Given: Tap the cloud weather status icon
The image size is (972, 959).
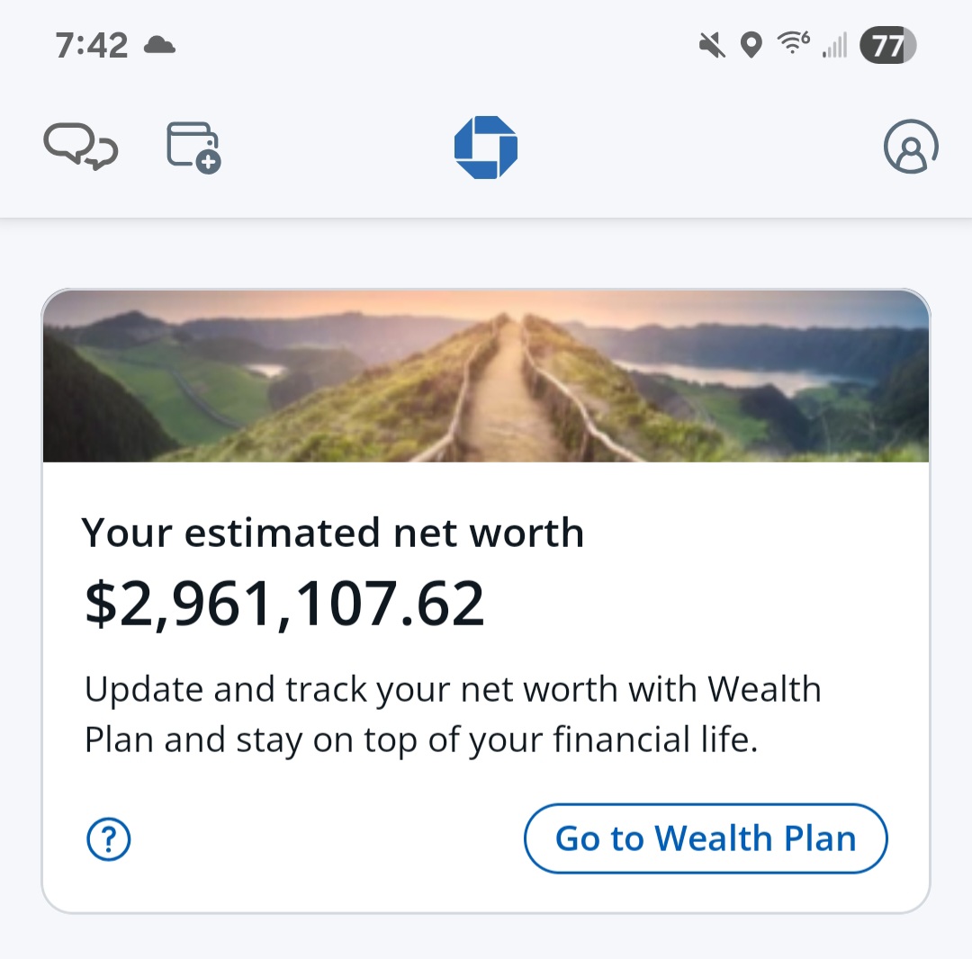Looking at the screenshot, I should [x=159, y=45].
